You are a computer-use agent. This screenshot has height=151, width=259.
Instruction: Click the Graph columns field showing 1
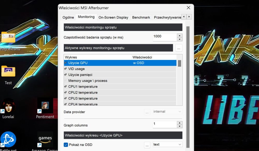tap(165, 125)
